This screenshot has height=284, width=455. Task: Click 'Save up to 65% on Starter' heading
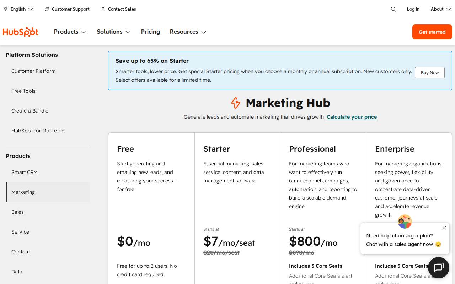(x=152, y=61)
